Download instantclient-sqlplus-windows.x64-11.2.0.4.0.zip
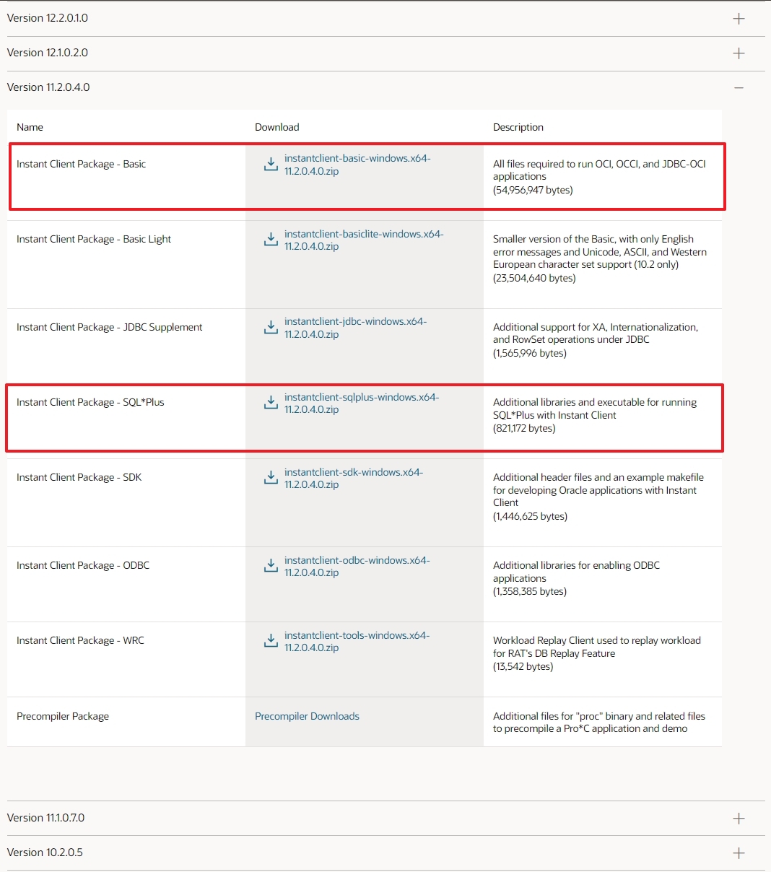Screen dimensions: 771x872 (x=361, y=403)
